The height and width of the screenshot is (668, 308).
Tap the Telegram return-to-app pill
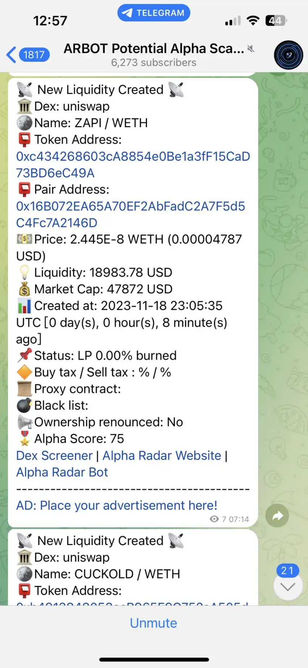click(154, 13)
